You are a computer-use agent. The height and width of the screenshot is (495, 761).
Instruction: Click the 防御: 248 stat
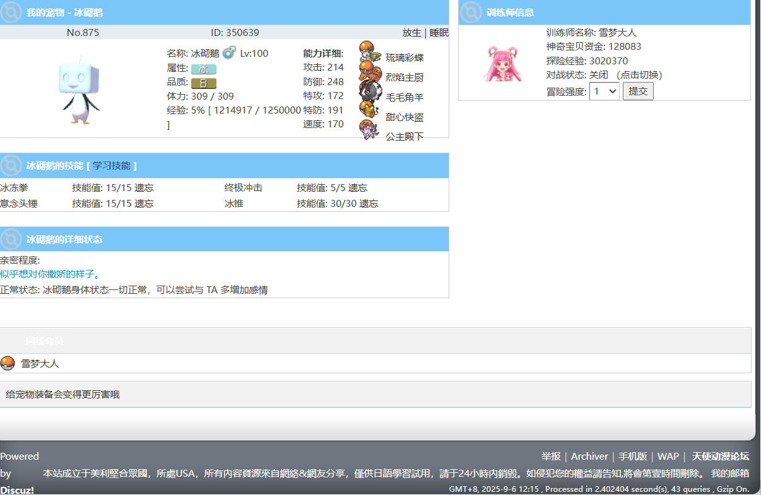coord(324,82)
